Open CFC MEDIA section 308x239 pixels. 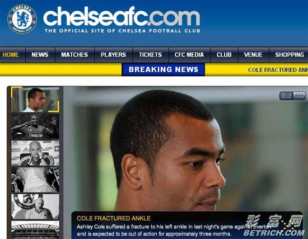[189, 55]
